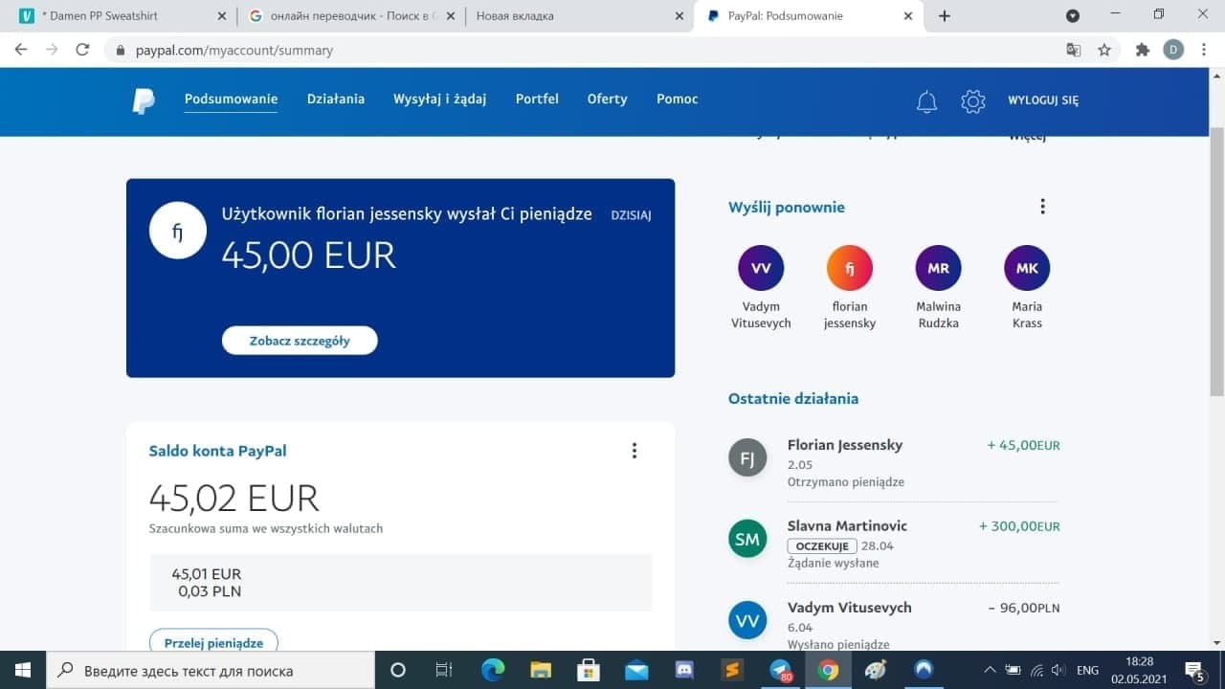Switch to the Damen PP Sweatshirt tab
The image size is (1225, 689).
pos(122,16)
